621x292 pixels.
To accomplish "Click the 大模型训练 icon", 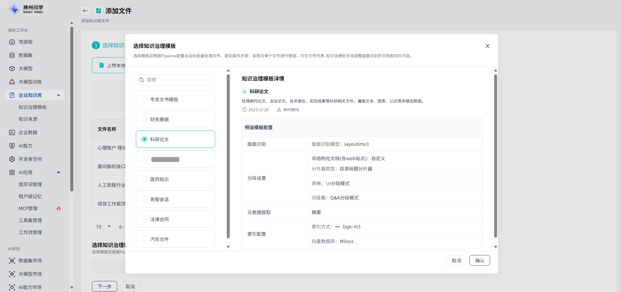I will [12, 82].
